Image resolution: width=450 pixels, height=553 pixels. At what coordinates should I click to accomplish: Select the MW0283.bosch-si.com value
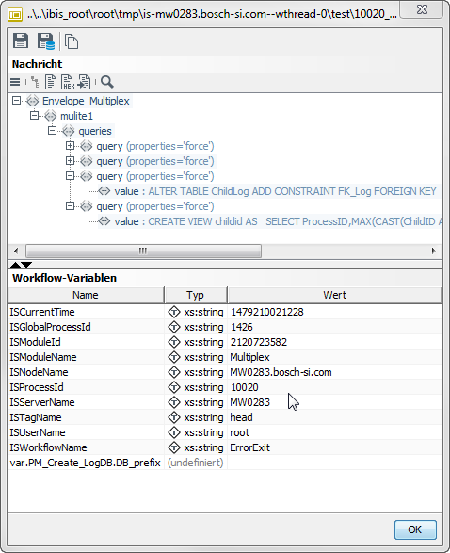click(281, 372)
